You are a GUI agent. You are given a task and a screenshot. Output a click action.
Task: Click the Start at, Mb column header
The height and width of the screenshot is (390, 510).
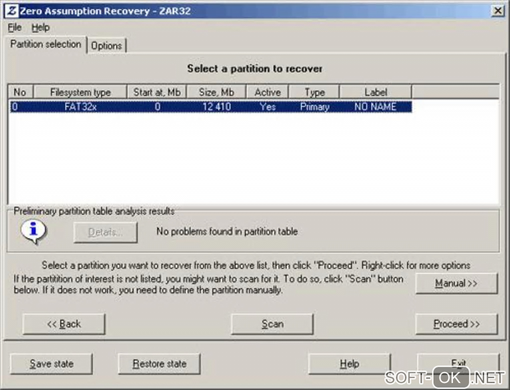pyautogui.click(x=157, y=92)
